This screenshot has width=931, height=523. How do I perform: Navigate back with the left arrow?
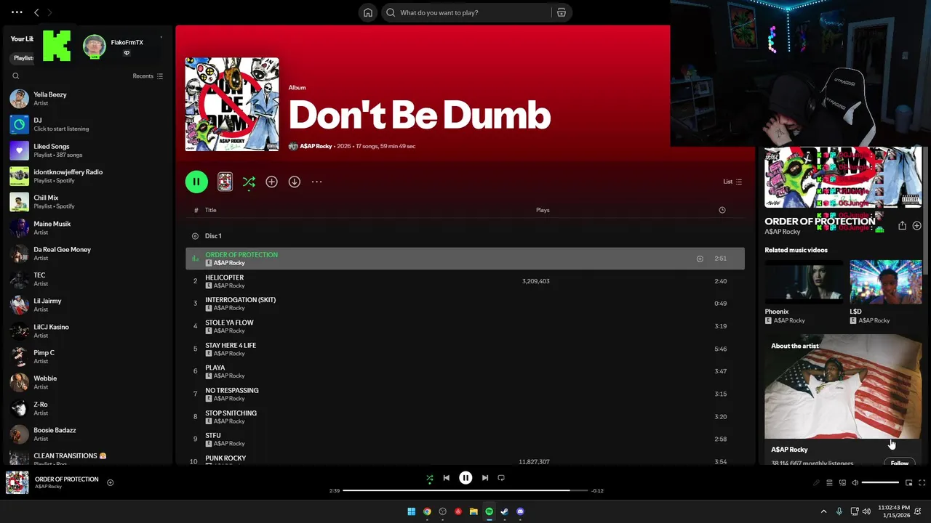[x=36, y=12]
